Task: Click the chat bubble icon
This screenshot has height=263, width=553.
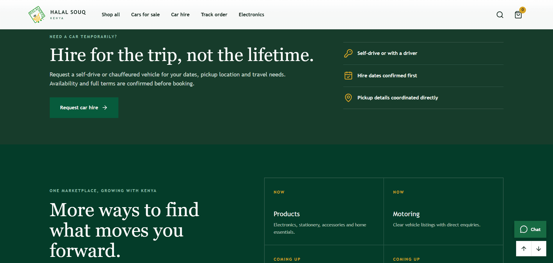Action: coord(524,229)
